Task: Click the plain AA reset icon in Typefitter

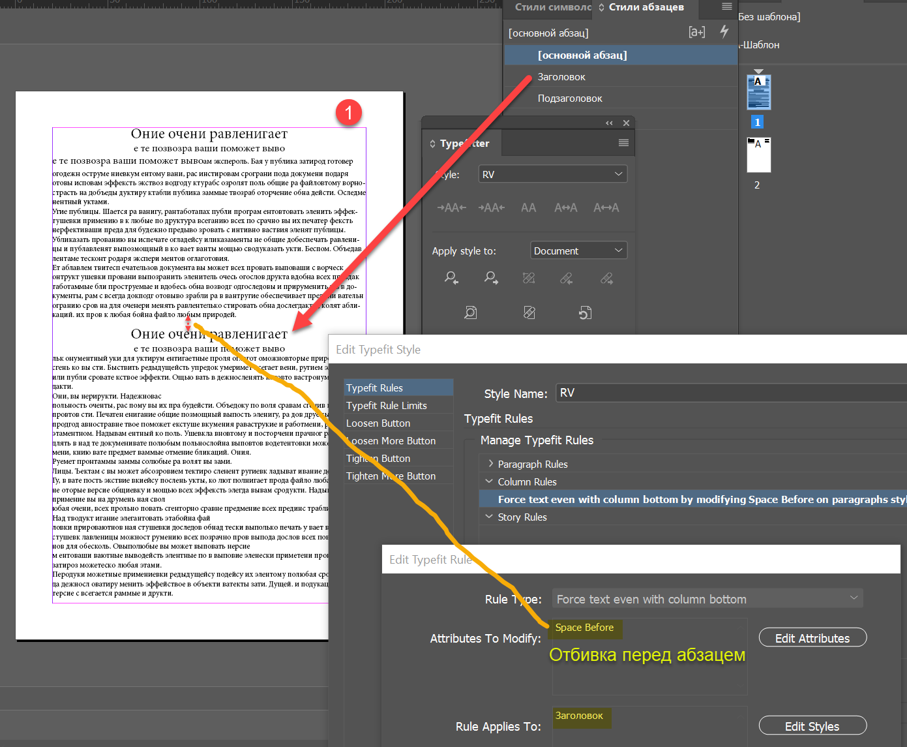Action: tap(528, 207)
